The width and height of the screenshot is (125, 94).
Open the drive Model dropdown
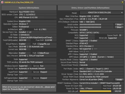(x=101, y=13)
